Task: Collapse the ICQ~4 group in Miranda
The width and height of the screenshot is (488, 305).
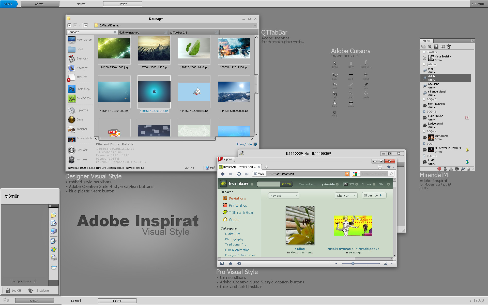Action: point(424,131)
